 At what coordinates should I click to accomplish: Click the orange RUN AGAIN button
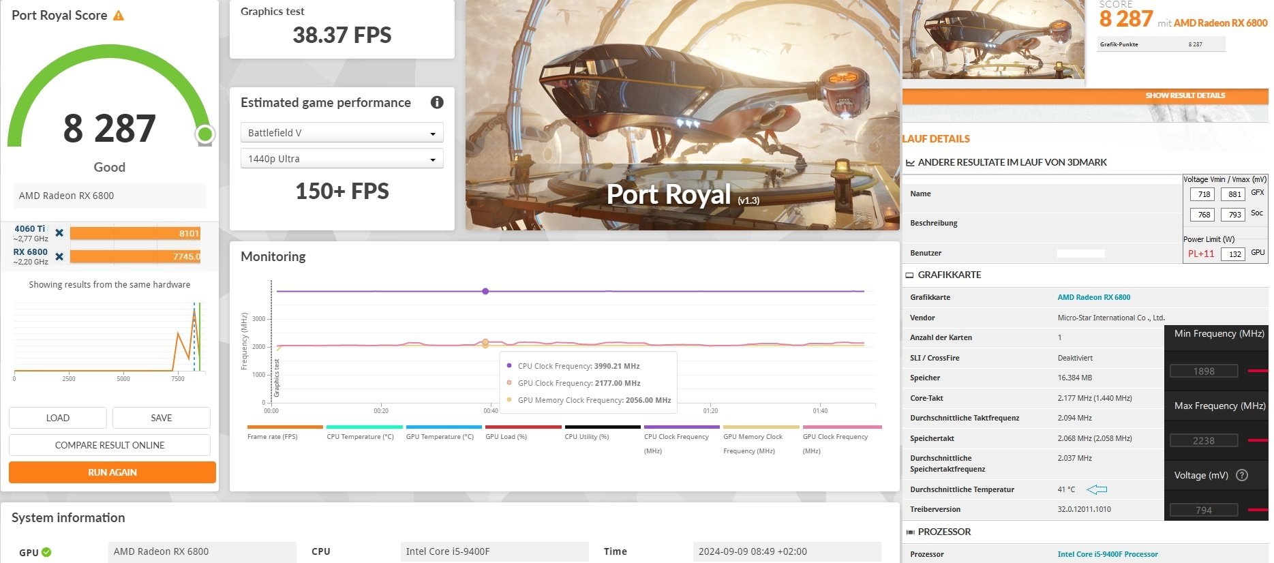tap(112, 472)
